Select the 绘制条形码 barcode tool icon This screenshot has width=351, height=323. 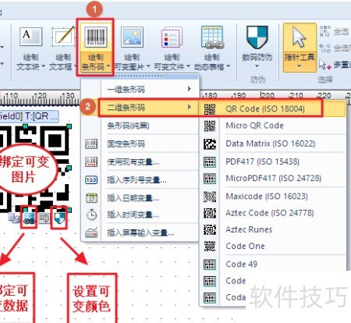(x=96, y=37)
